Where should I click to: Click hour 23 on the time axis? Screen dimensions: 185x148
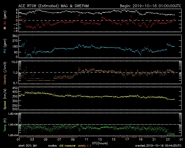coord(167,140)
